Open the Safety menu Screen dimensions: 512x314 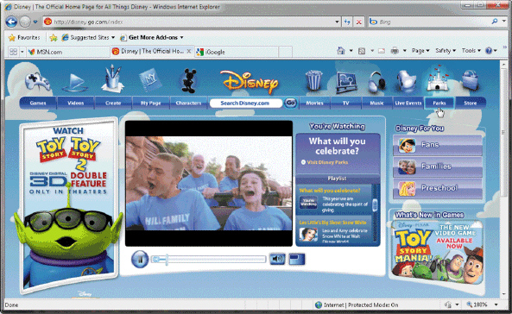coord(446,51)
